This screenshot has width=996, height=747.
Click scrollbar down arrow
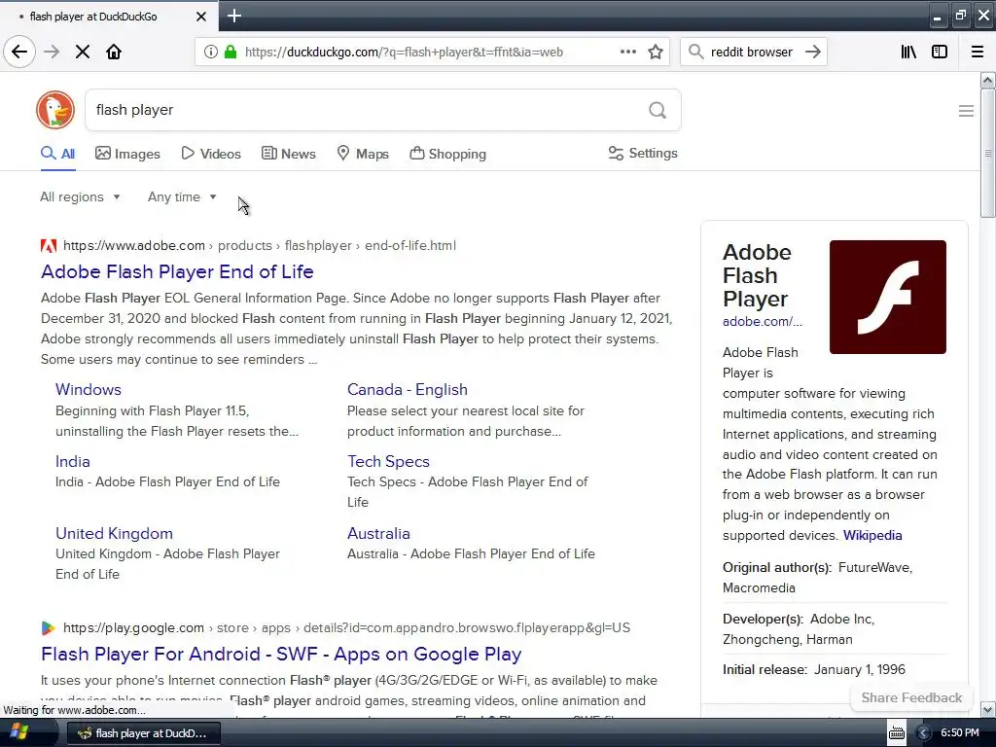coord(987,709)
